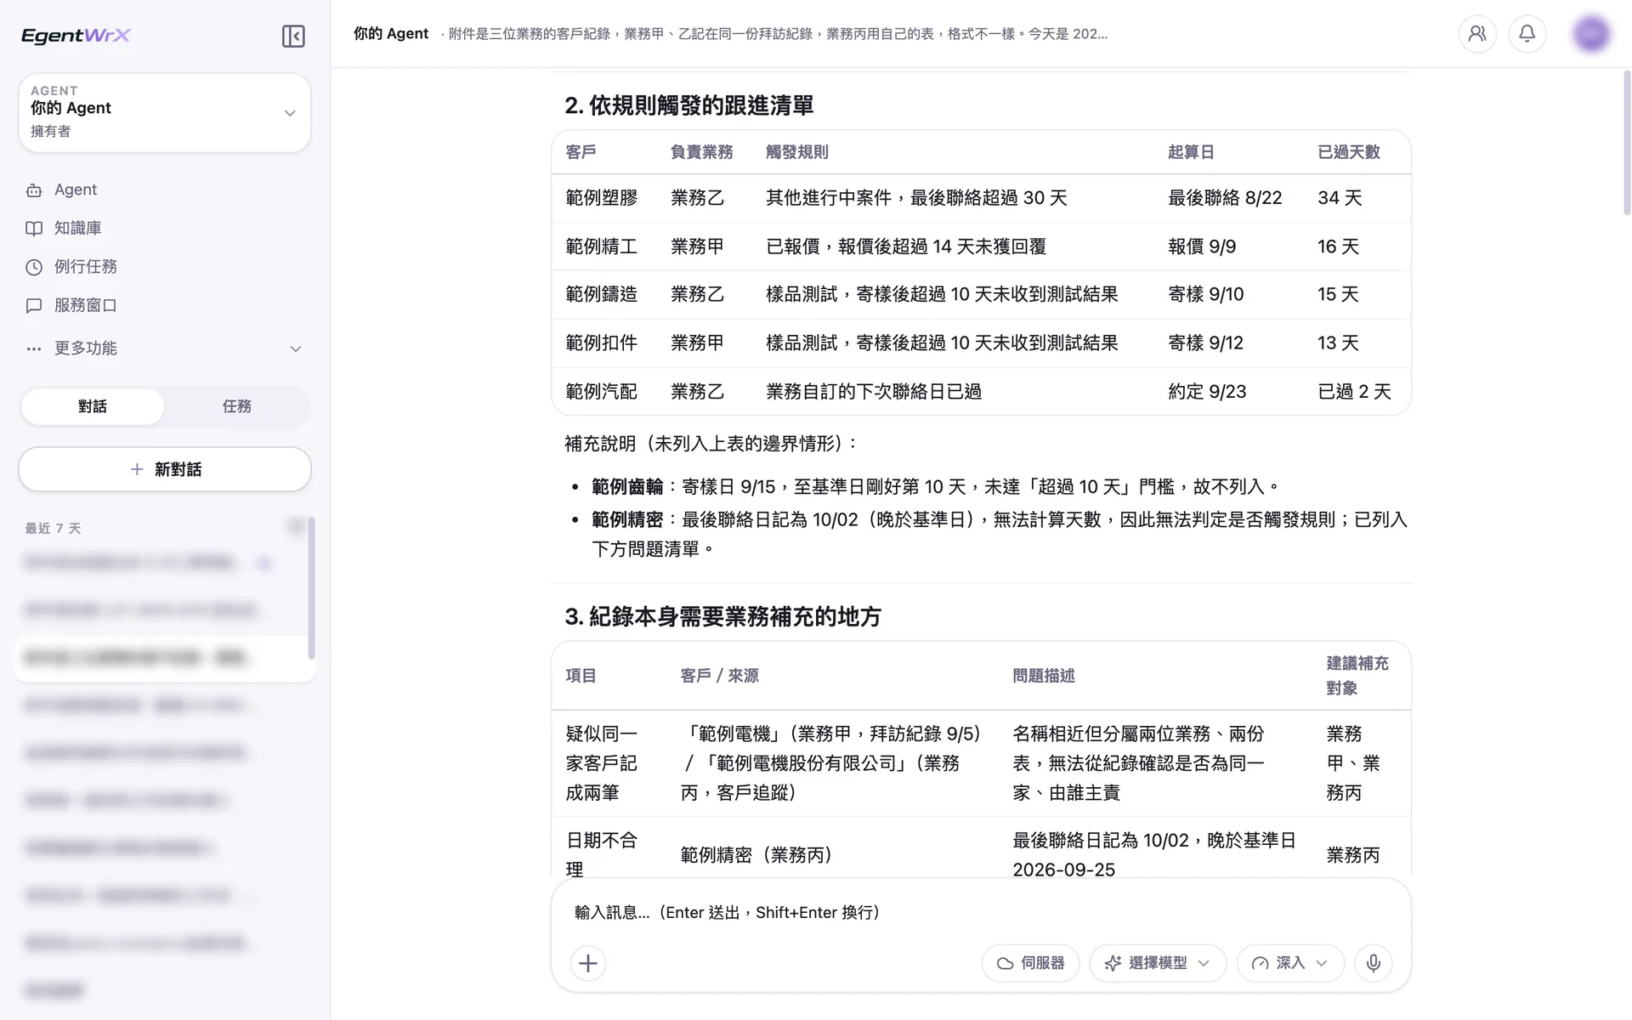Click the 例行任務 clock icon
This screenshot has height=1020, width=1632.
(34, 267)
